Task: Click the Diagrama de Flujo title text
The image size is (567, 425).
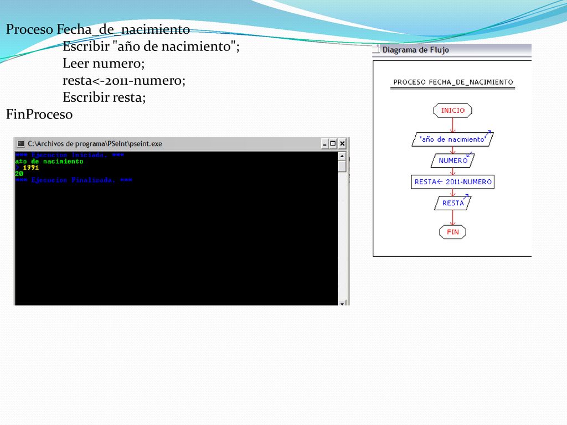Action: [415, 50]
